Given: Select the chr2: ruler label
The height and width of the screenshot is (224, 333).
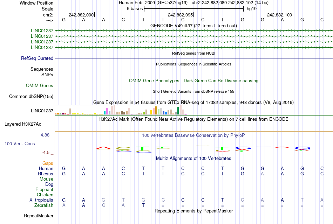Looking at the screenshot, I should [x=48, y=15].
